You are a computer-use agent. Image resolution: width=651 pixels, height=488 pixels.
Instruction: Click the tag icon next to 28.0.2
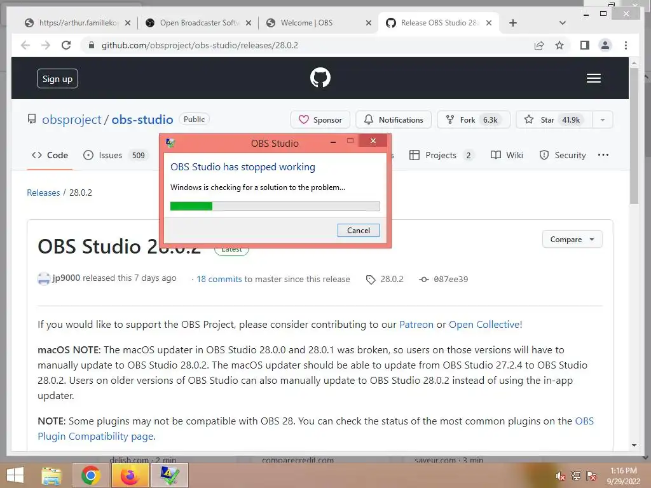coord(371,280)
